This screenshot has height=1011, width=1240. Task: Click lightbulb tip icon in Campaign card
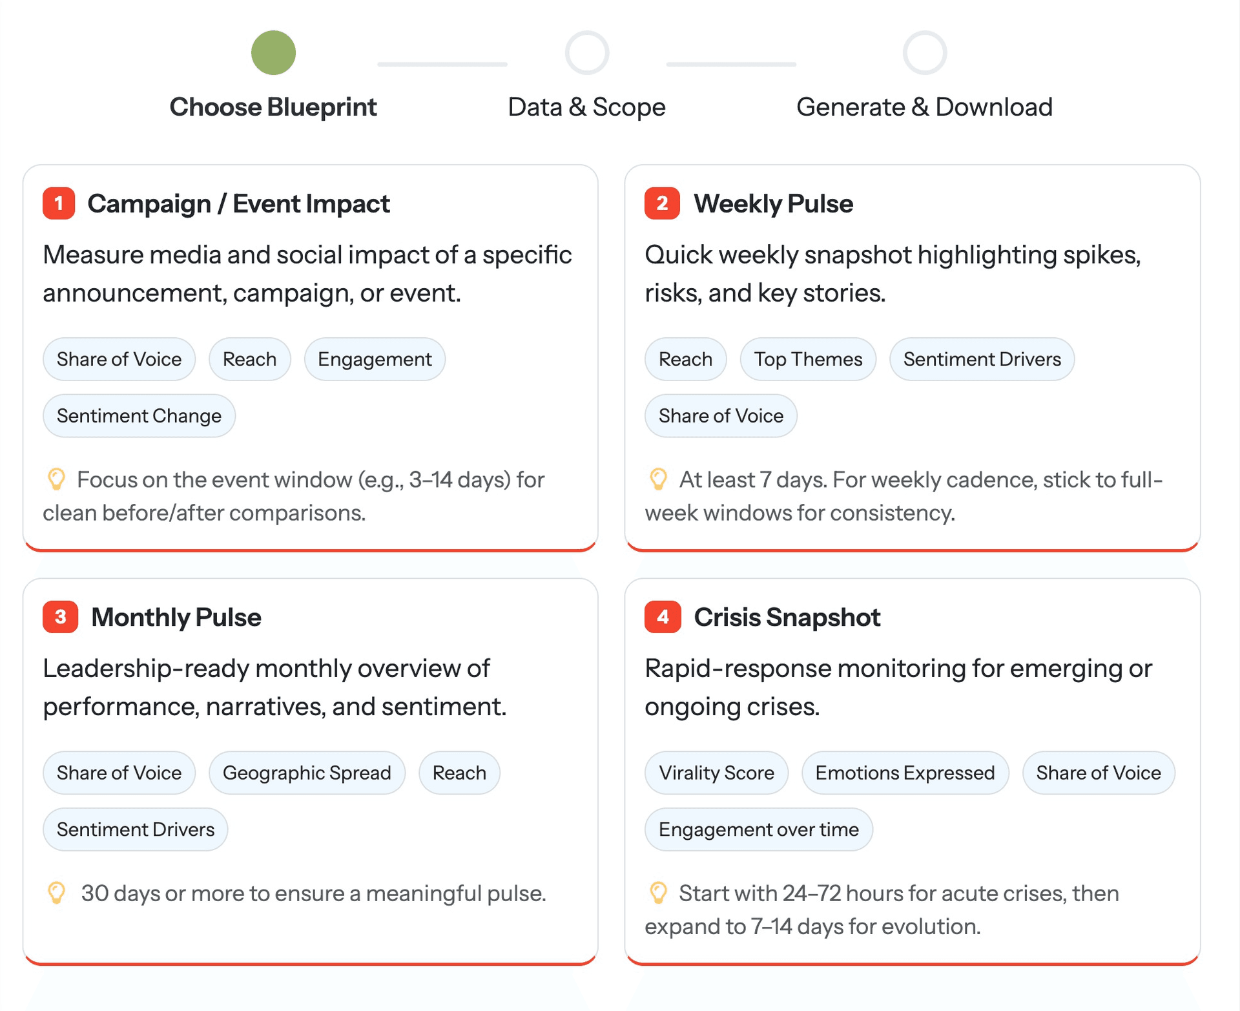click(x=57, y=479)
